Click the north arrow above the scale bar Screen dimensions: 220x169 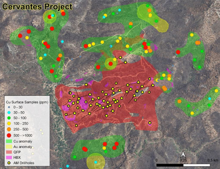point(183,154)
